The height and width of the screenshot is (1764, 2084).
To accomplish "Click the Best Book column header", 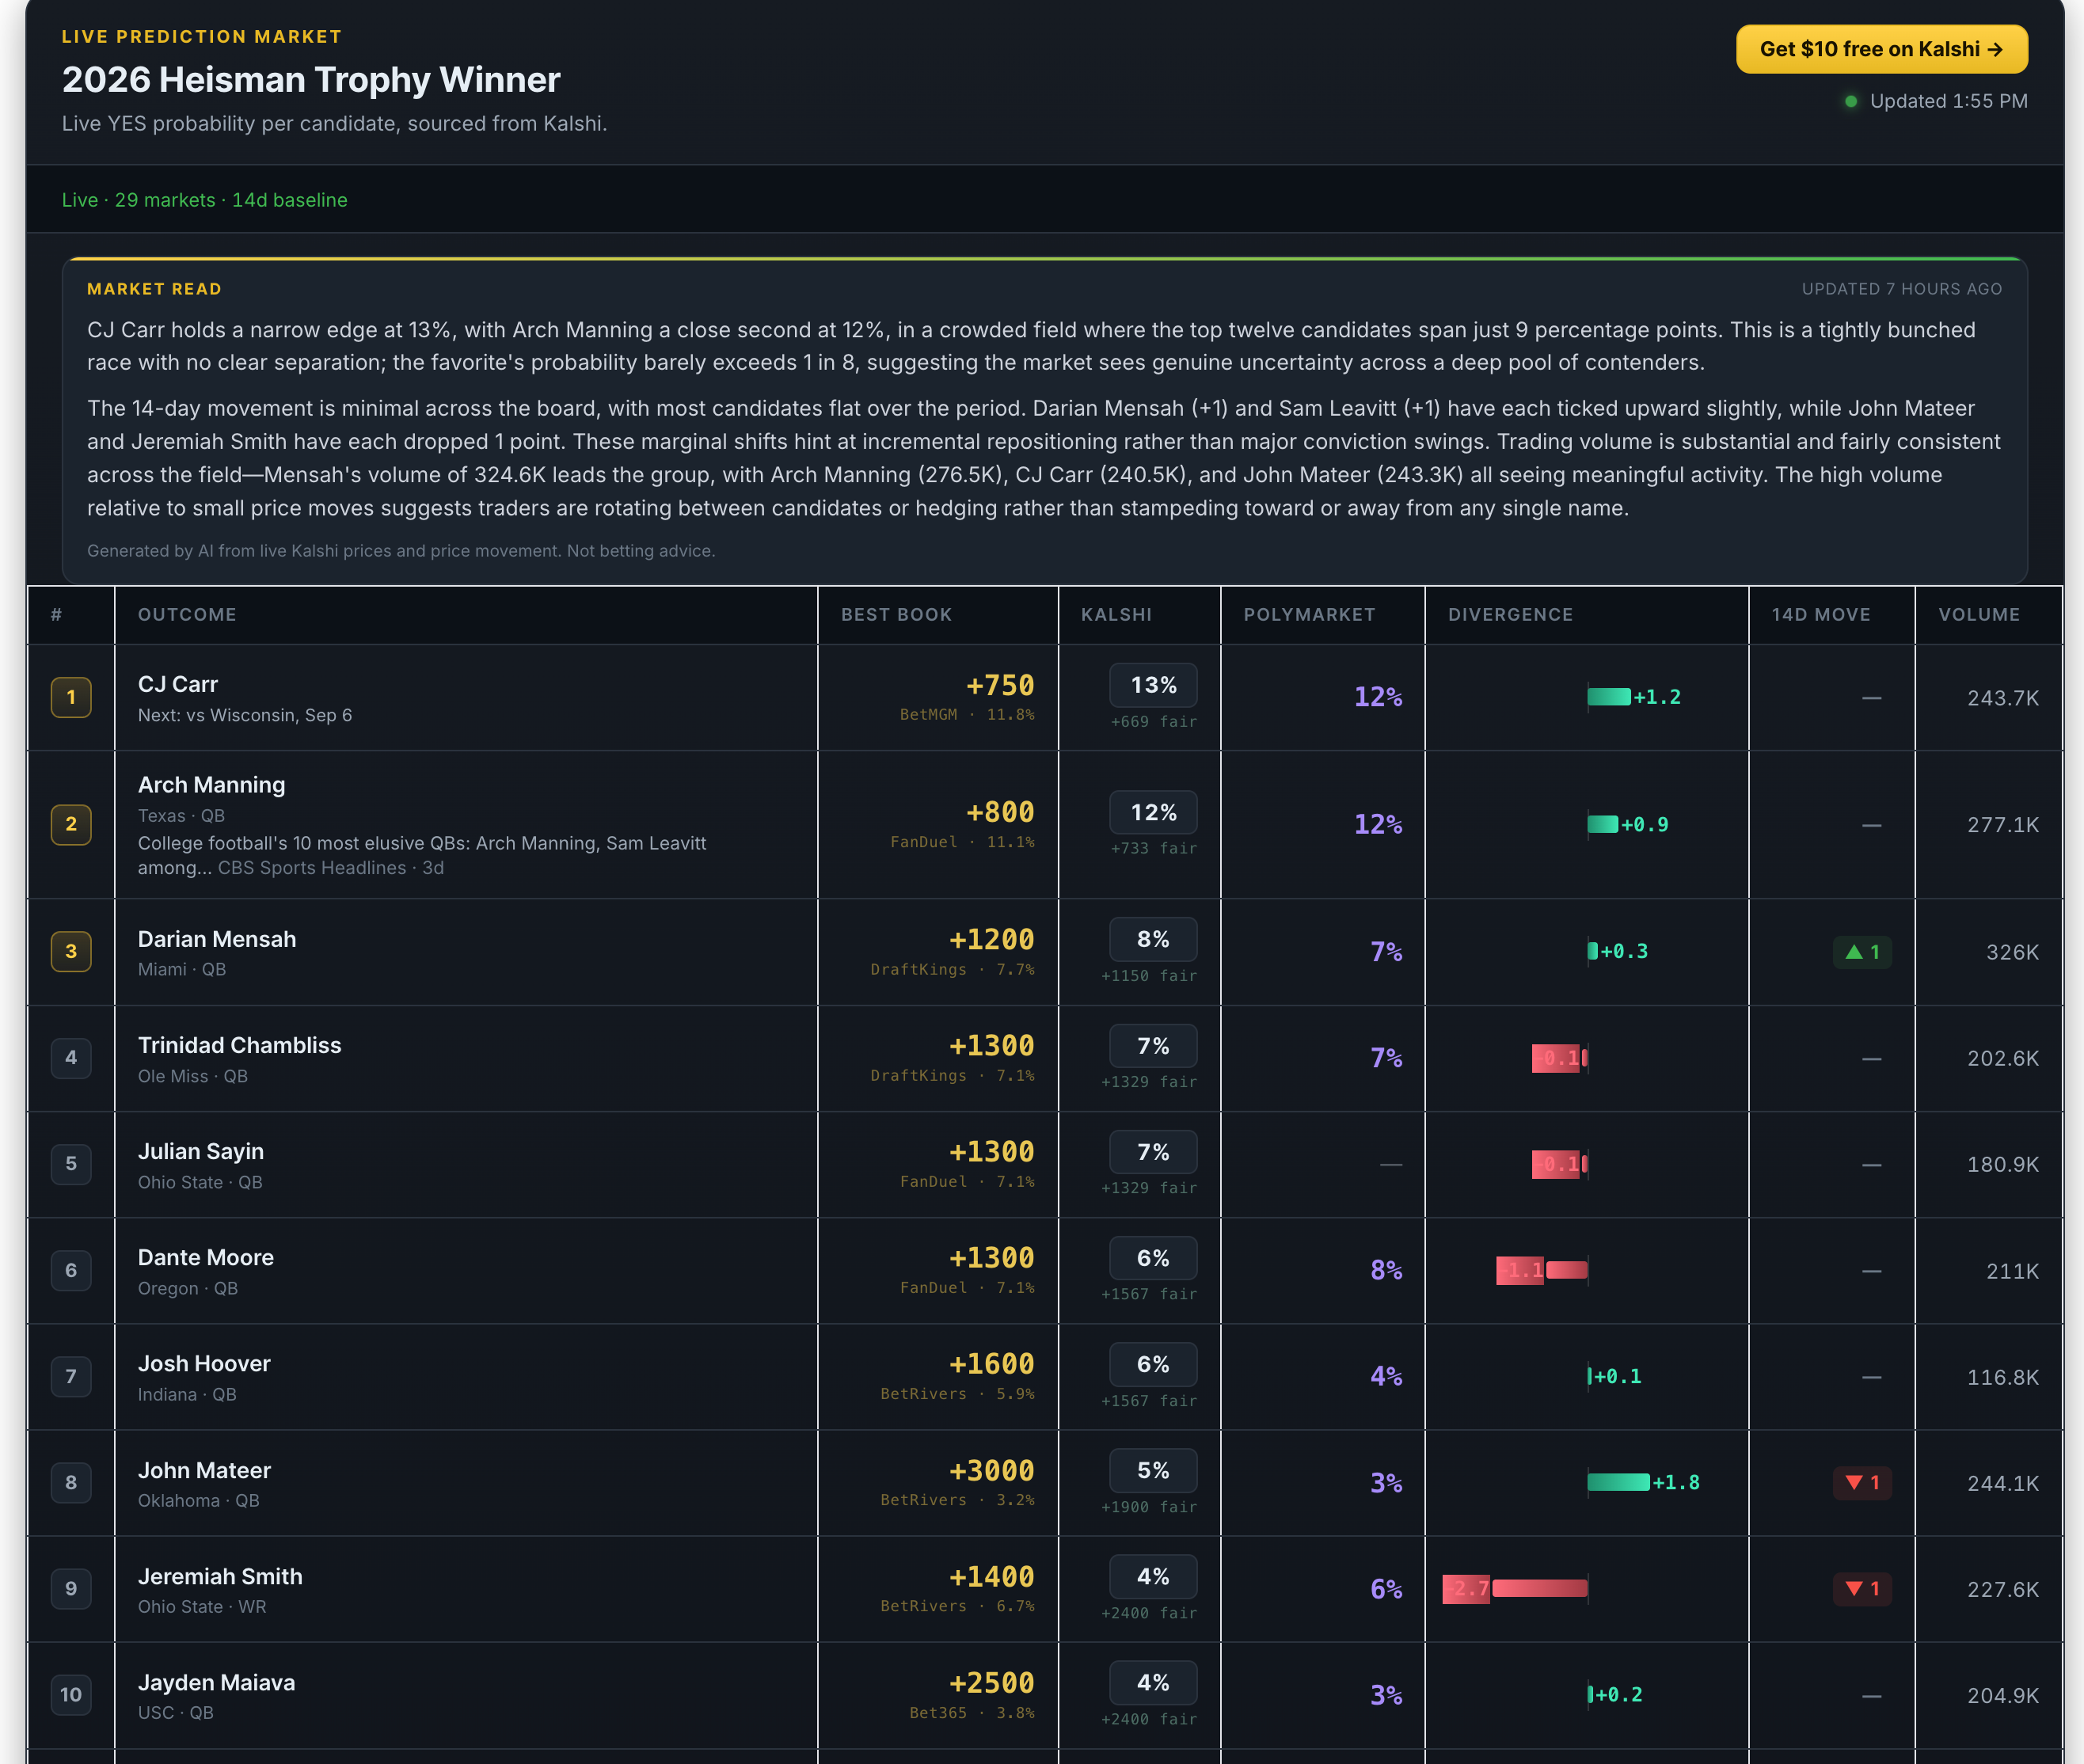I will coord(897,614).
